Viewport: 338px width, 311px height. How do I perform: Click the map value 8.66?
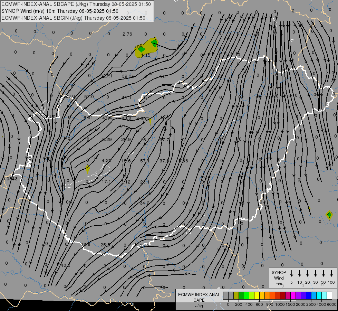click(183, 161)
